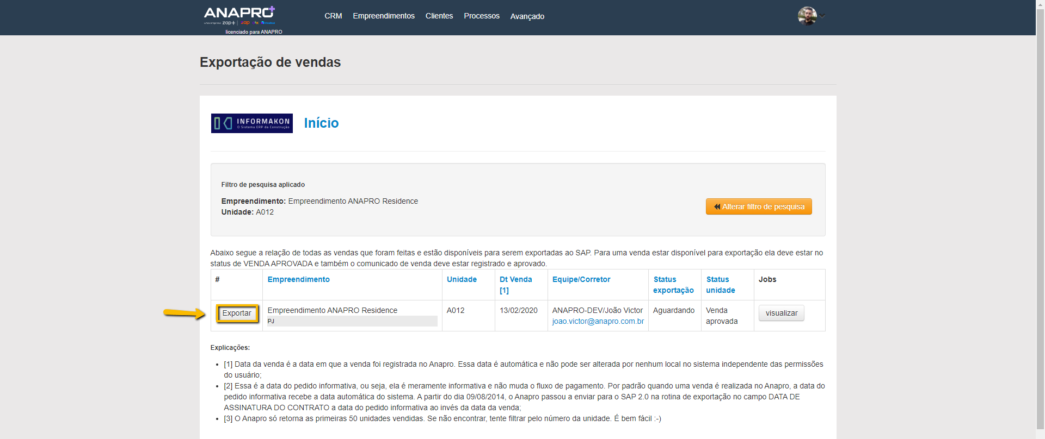Go to the Início link

321,123
